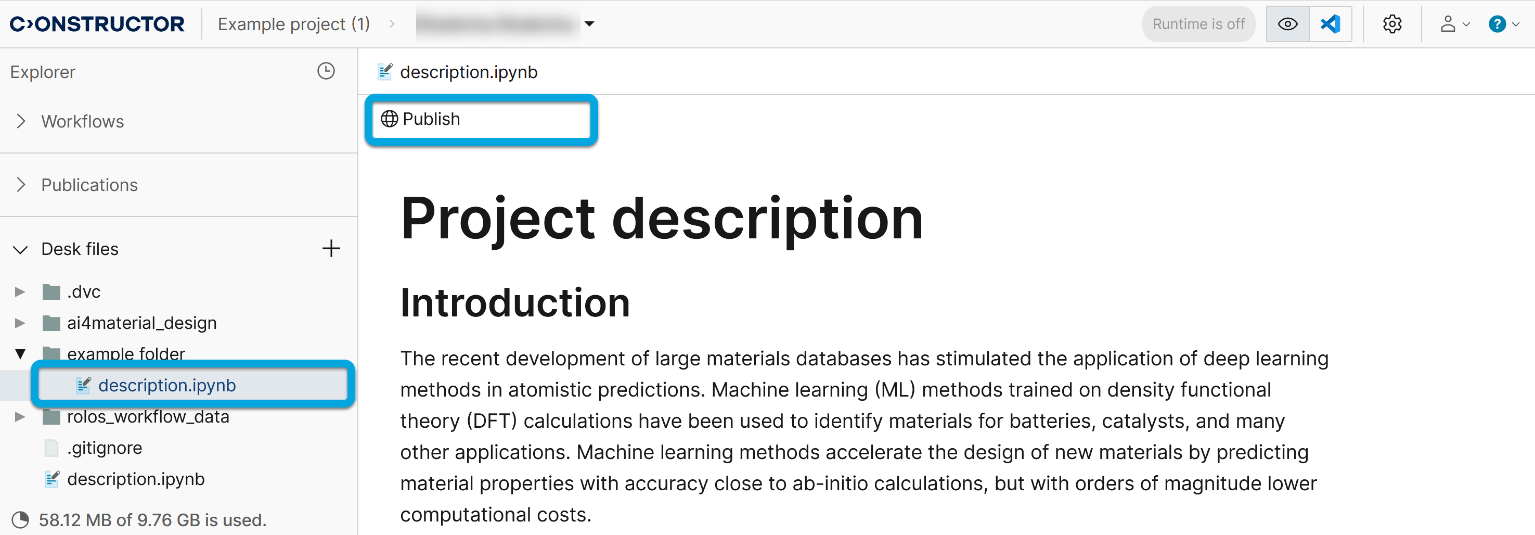Click the Publish button
Viewport: 1535px width, 535px height.
[x=480, y=119]
